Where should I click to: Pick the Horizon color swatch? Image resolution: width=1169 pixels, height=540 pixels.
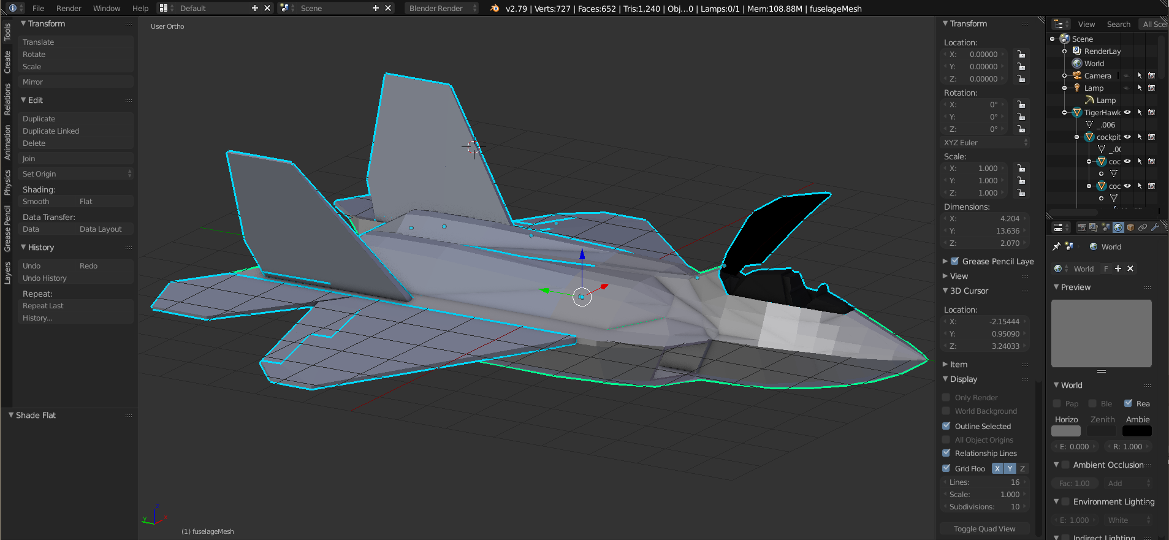pyautogui.click(x=1066, y=431)
